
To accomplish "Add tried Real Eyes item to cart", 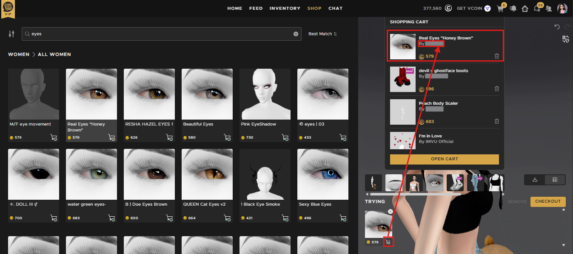I will click(388, 242).
